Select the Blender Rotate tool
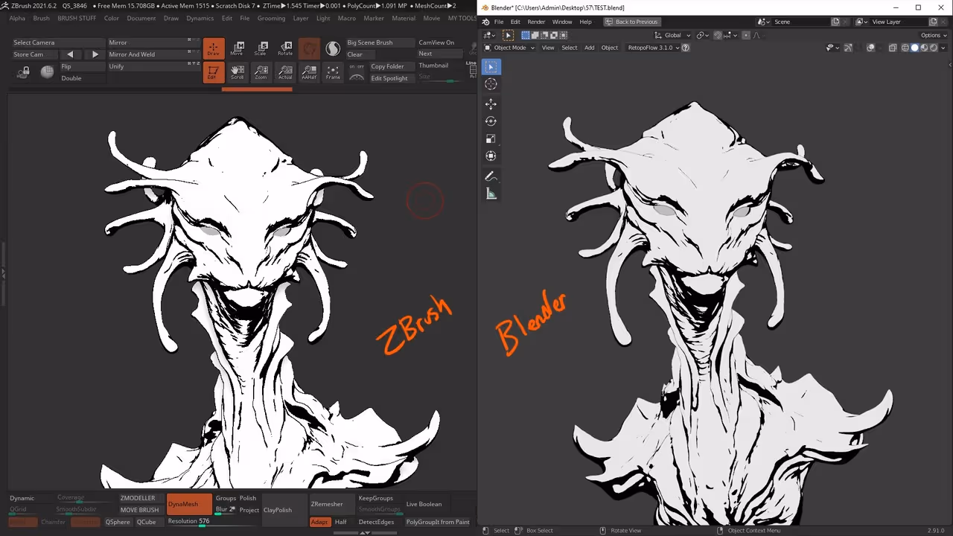Viewport: 953px width, 536px height. pos(491,121)
